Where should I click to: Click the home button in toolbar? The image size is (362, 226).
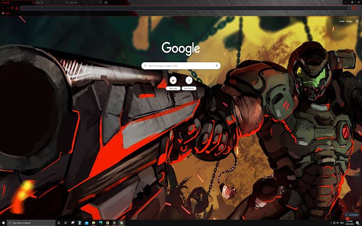coord(16,8)
